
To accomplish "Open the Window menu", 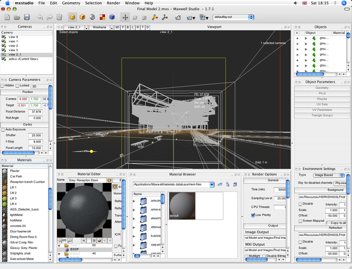I will coord(132,3).
